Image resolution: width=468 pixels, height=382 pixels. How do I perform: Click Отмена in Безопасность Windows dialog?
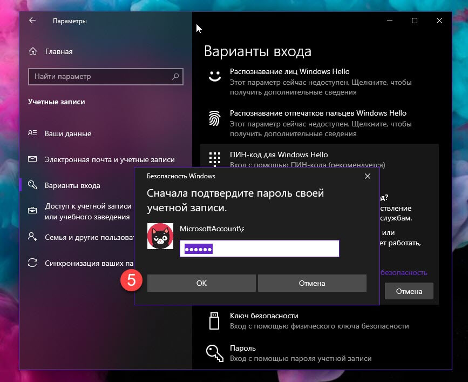point(312,283)
